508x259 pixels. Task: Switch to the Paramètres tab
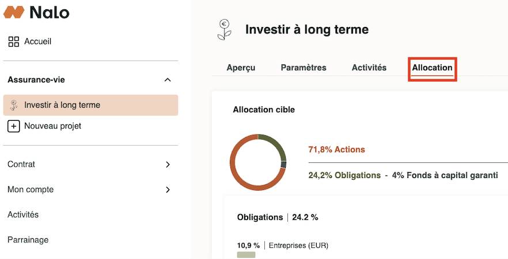tap(304, 68)
